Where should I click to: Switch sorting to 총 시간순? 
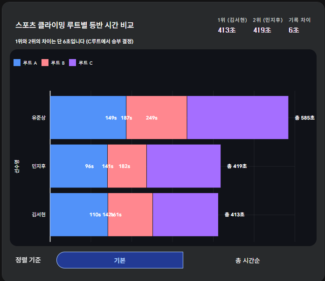[248, 260]
